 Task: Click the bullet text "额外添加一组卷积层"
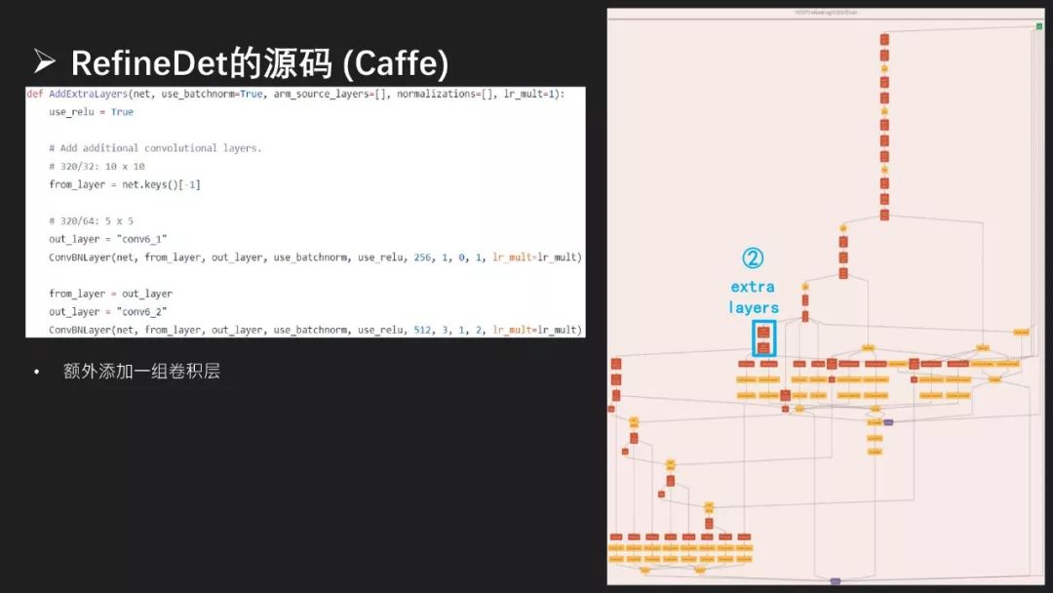[141, 372]
